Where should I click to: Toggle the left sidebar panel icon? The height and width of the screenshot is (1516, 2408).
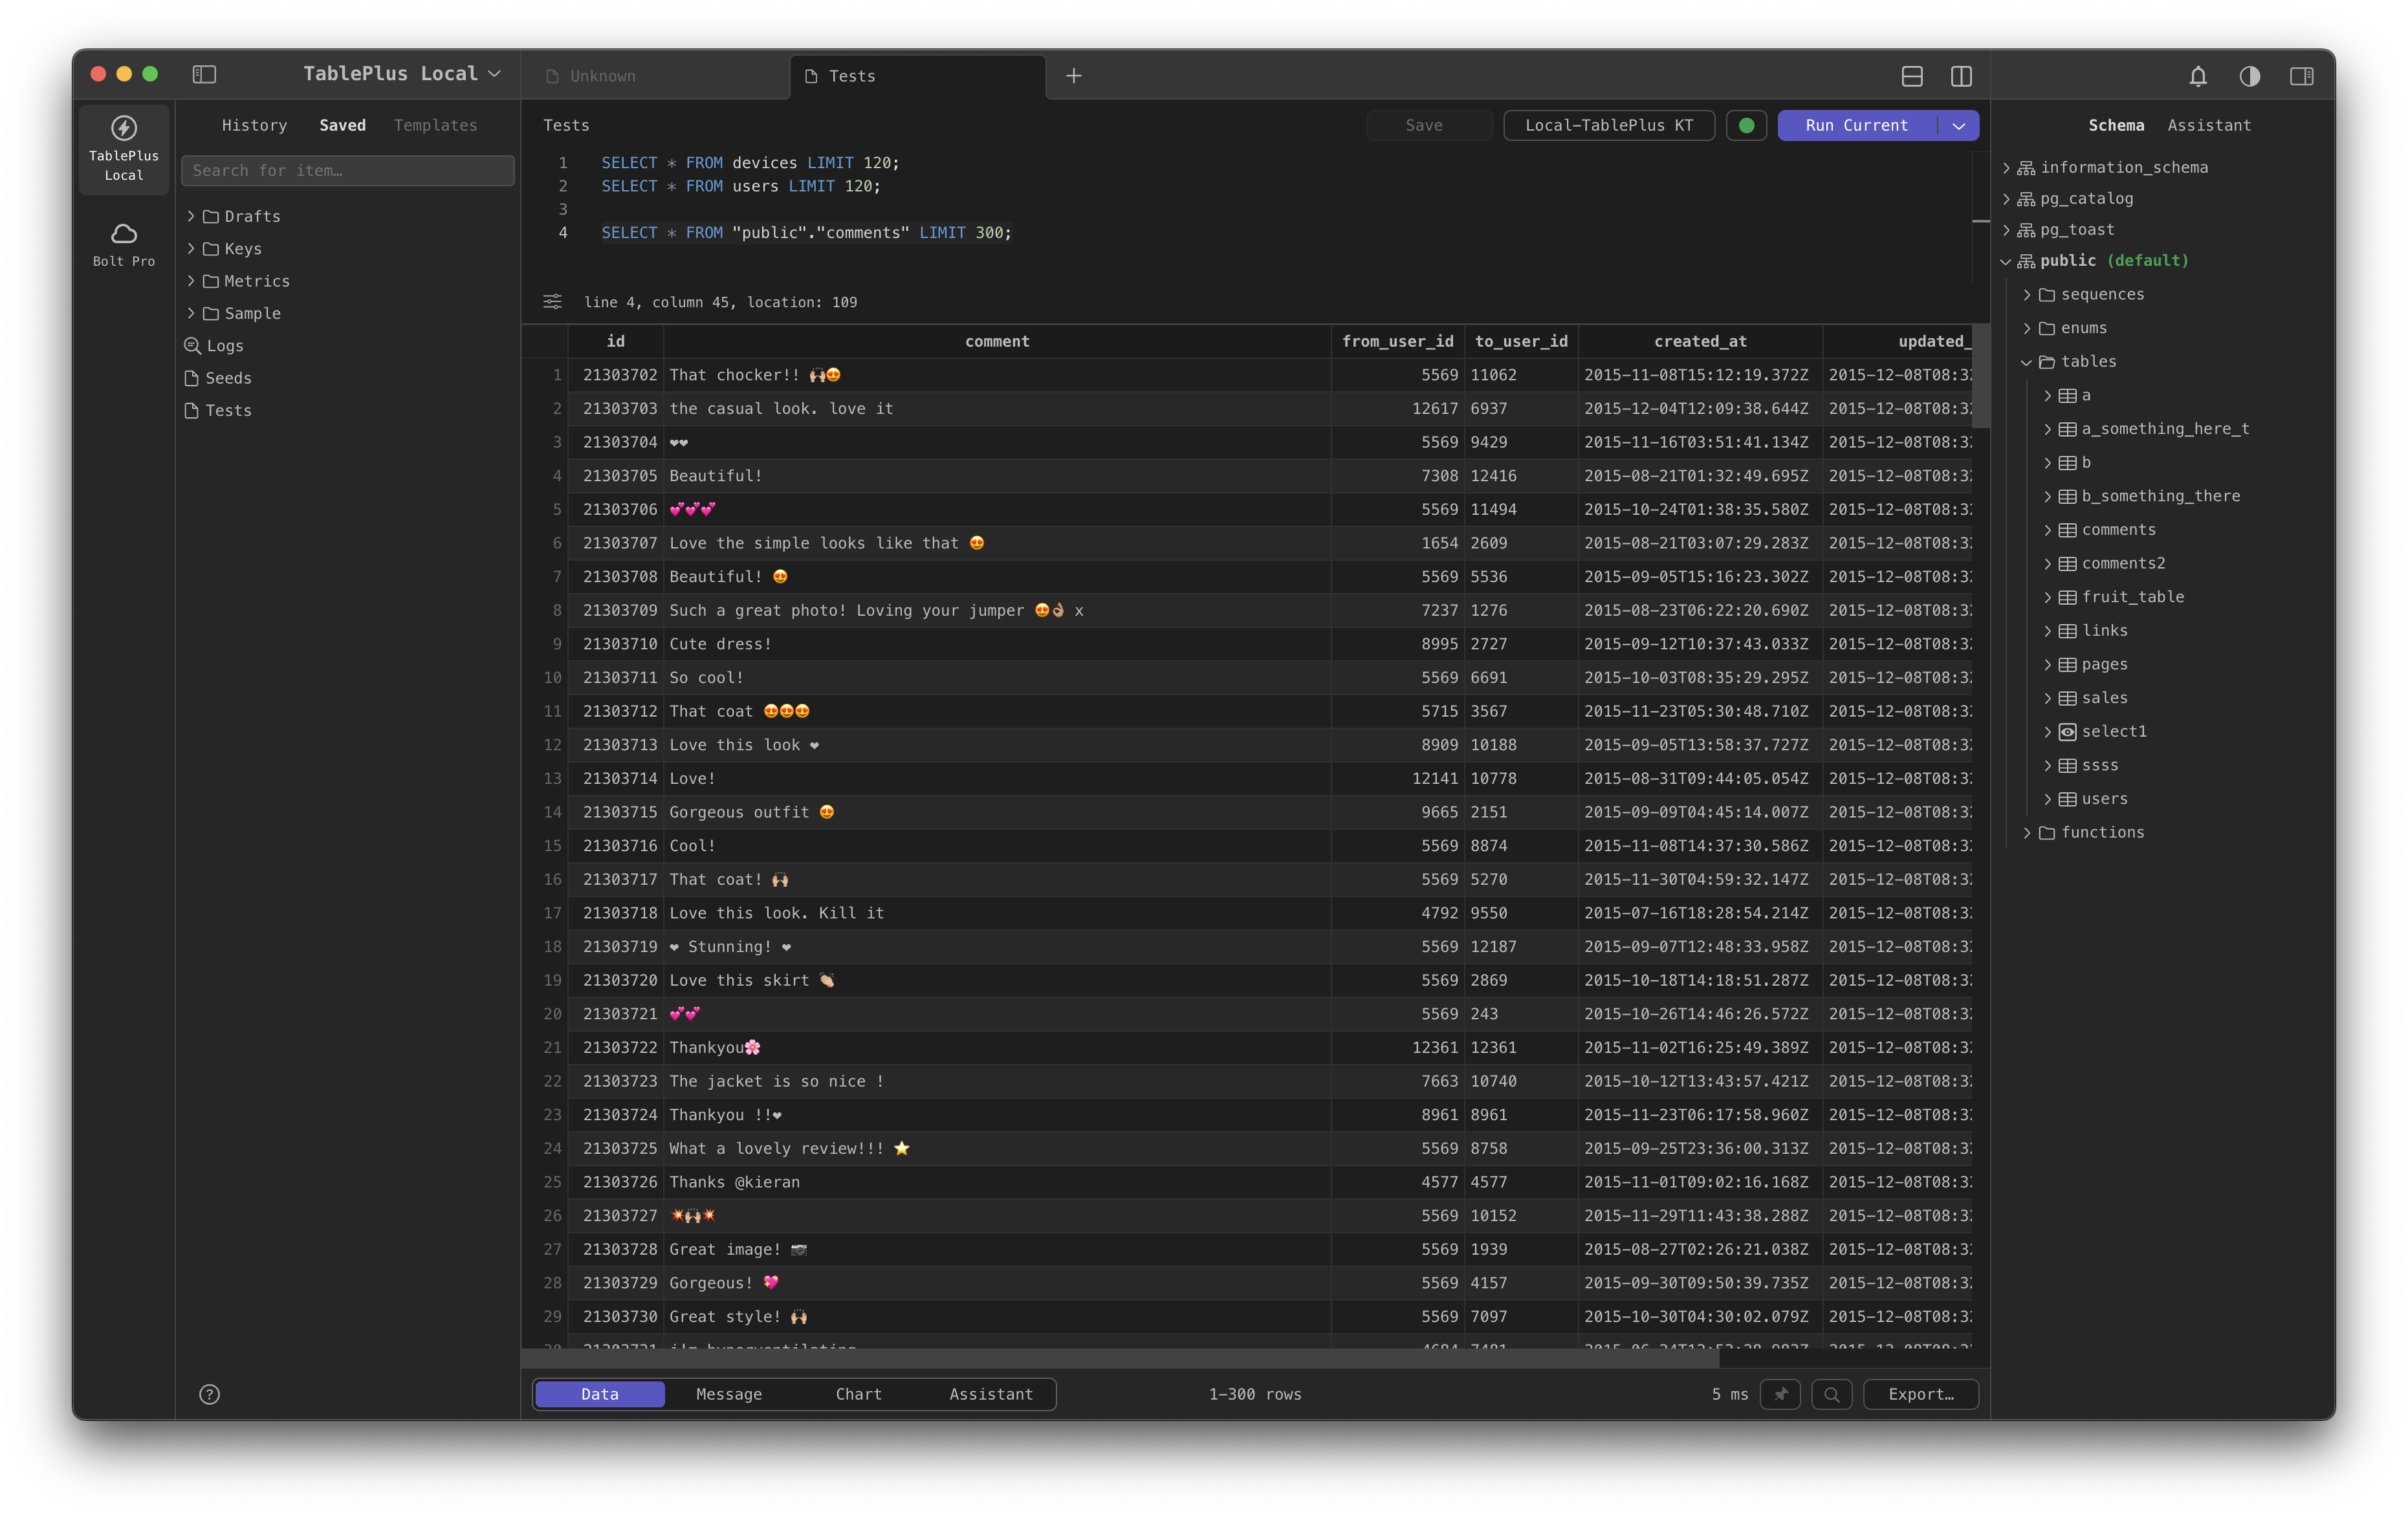click(204, 75)
